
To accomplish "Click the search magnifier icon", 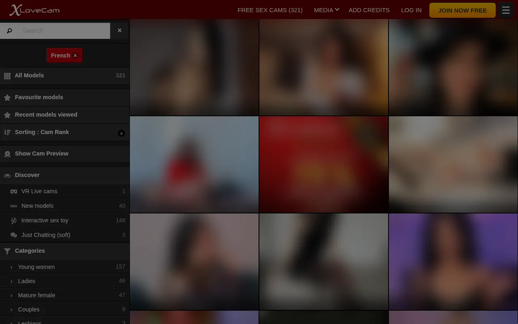I will [9, 31].
